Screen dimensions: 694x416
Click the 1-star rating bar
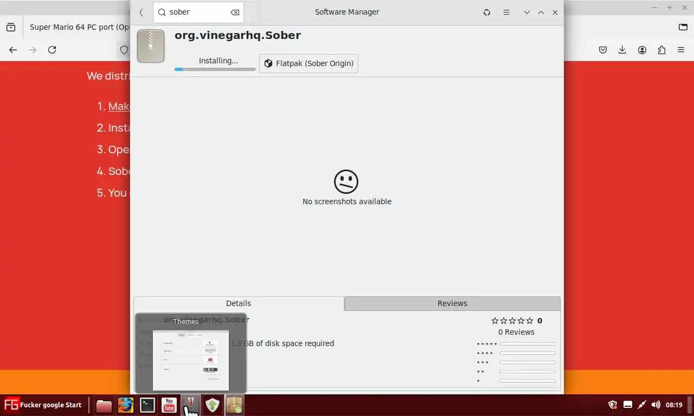[x=527, y=381]
